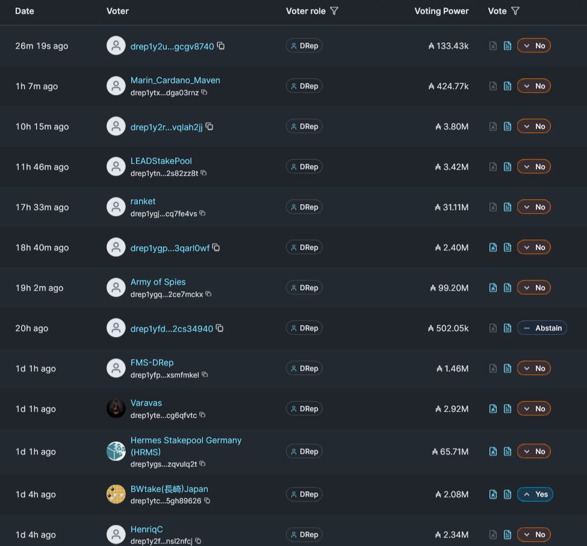This screenshot has height=546, width=587.
Task: Expand Yes vote of BWtake Japan
Action: tap(535, 494)
